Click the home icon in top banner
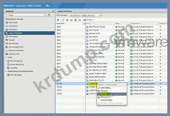This screenshot has height=116, width=170. 47,6
